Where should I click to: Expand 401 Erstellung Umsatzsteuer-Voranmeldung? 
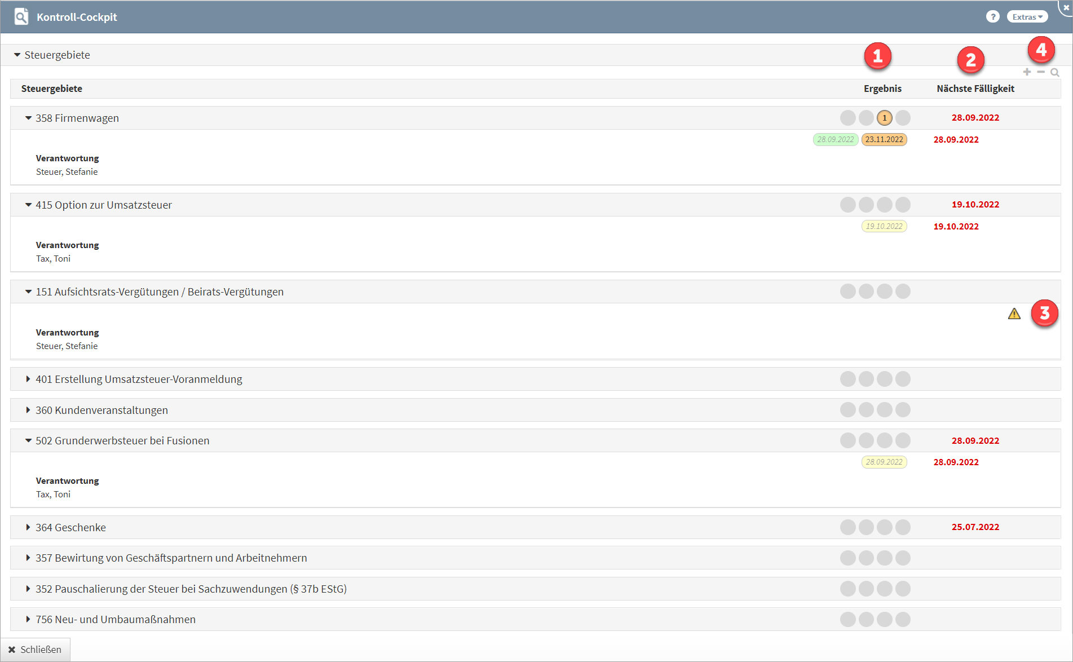tap(28, 379)
